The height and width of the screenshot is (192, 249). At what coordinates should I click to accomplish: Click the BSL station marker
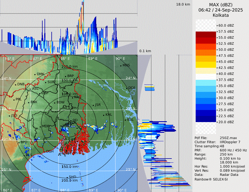(125, 120)
